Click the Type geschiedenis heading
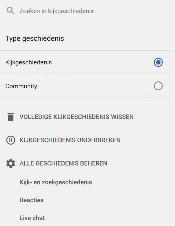 pyautogui.click(x=35, y=38)
